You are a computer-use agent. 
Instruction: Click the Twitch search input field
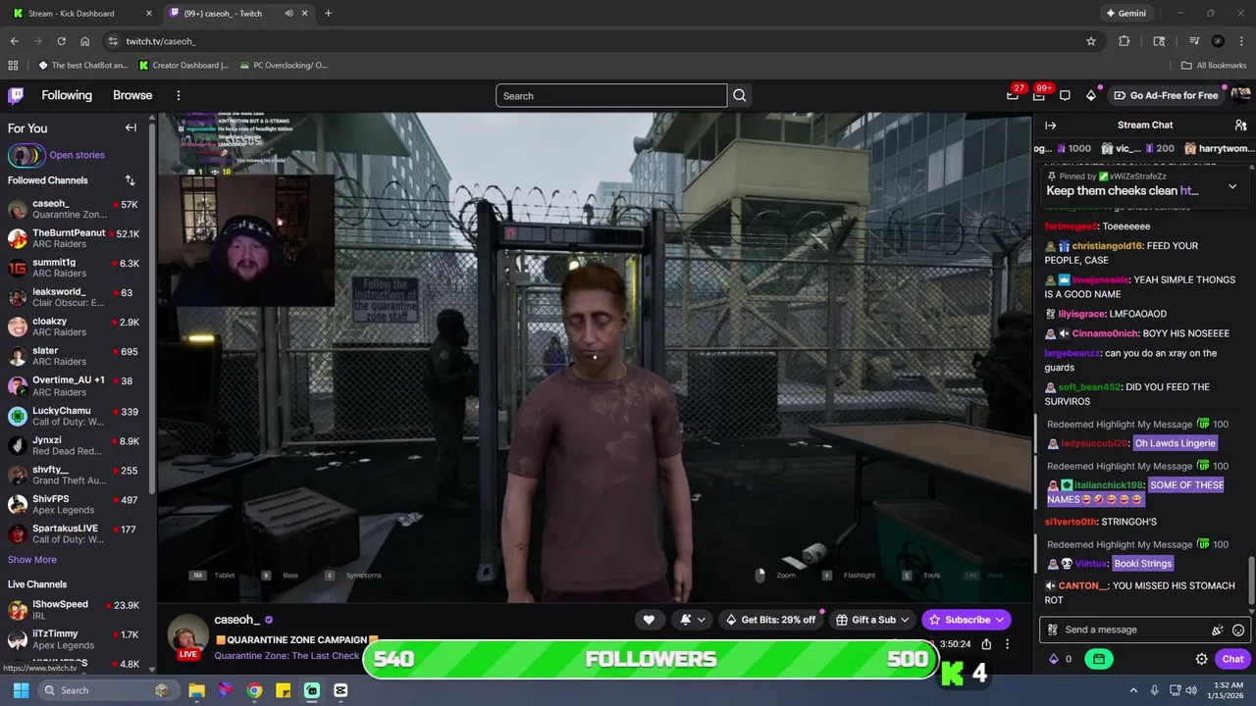[x=611, y=95]
